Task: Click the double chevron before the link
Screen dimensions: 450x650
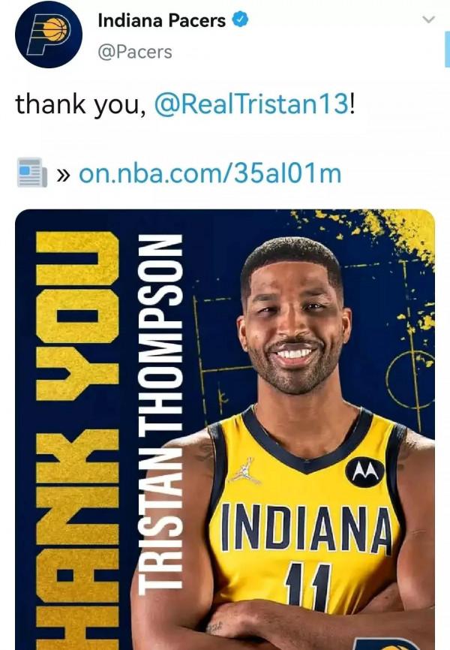Action: pyautogui.click(x=63, y=175)
